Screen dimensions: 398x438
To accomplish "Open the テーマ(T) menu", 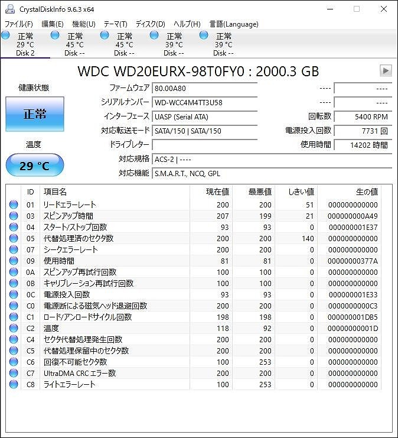I will tap(116, 24).
